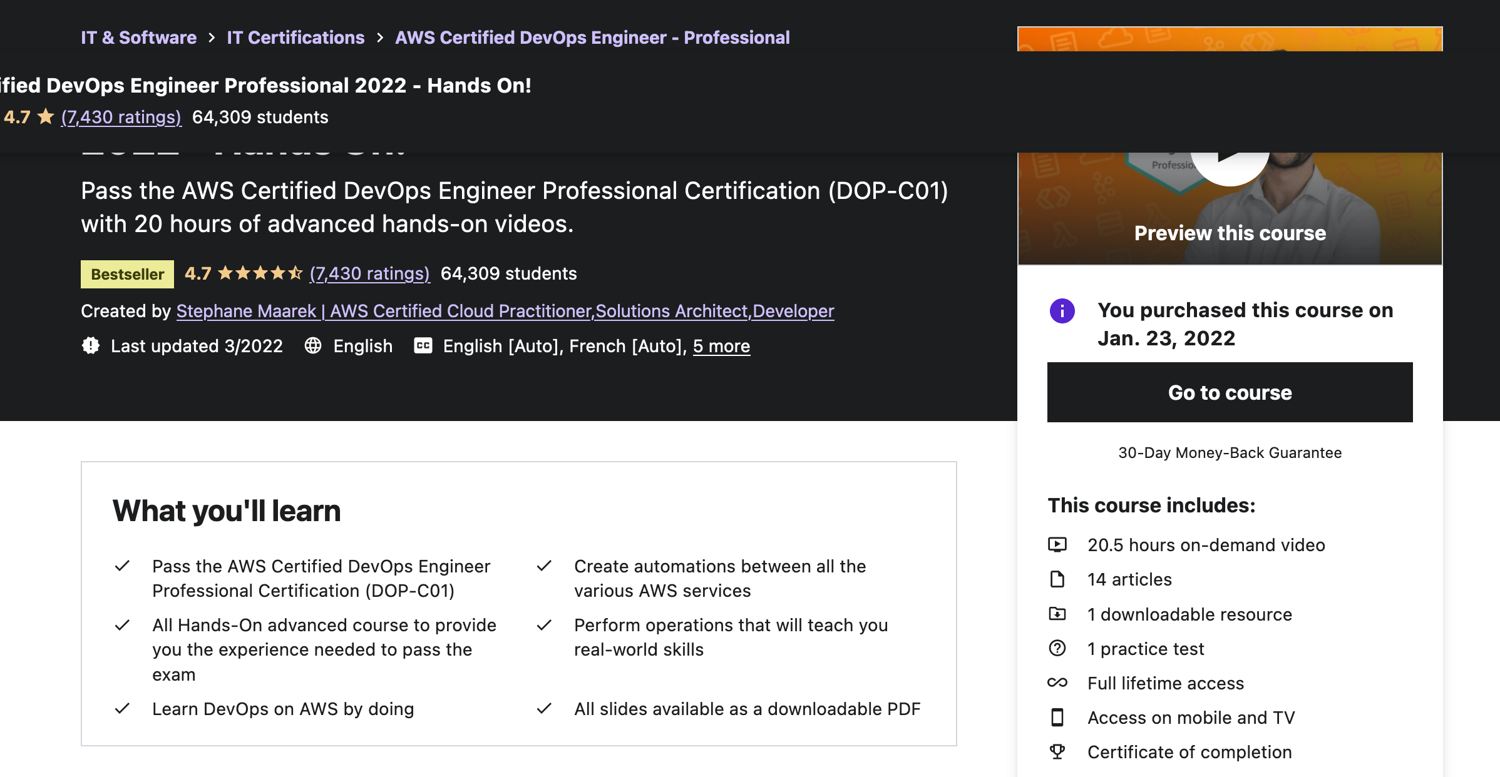Click the practice test question mark icon
Image resolution: width=1500 pixels, height=777 pixels.
point(1057,648)
